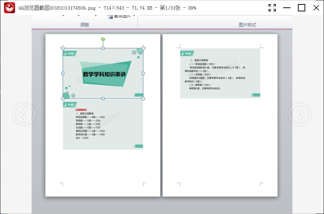Go to the previous image
The image size is (324, 214).
pyautogui.click(x=24, y=114)
